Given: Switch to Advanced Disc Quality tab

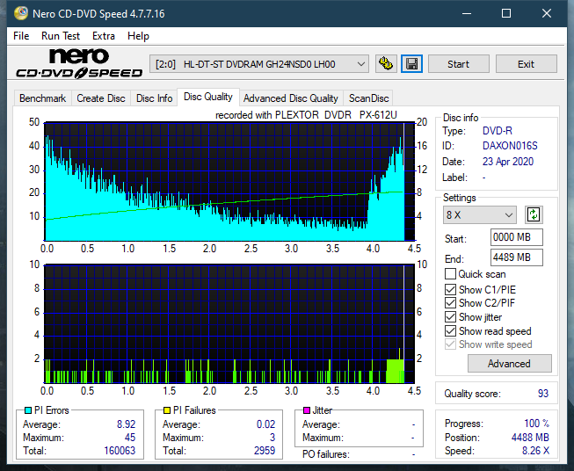Looking at the screenshot, I should tap(291, 98).
